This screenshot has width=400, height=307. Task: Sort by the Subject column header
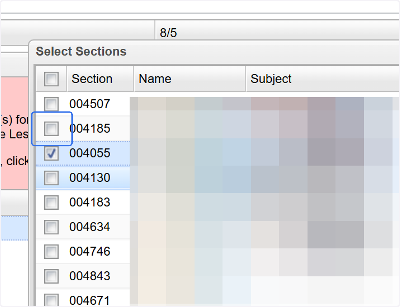pyautogui.click(x=323, y=79)
